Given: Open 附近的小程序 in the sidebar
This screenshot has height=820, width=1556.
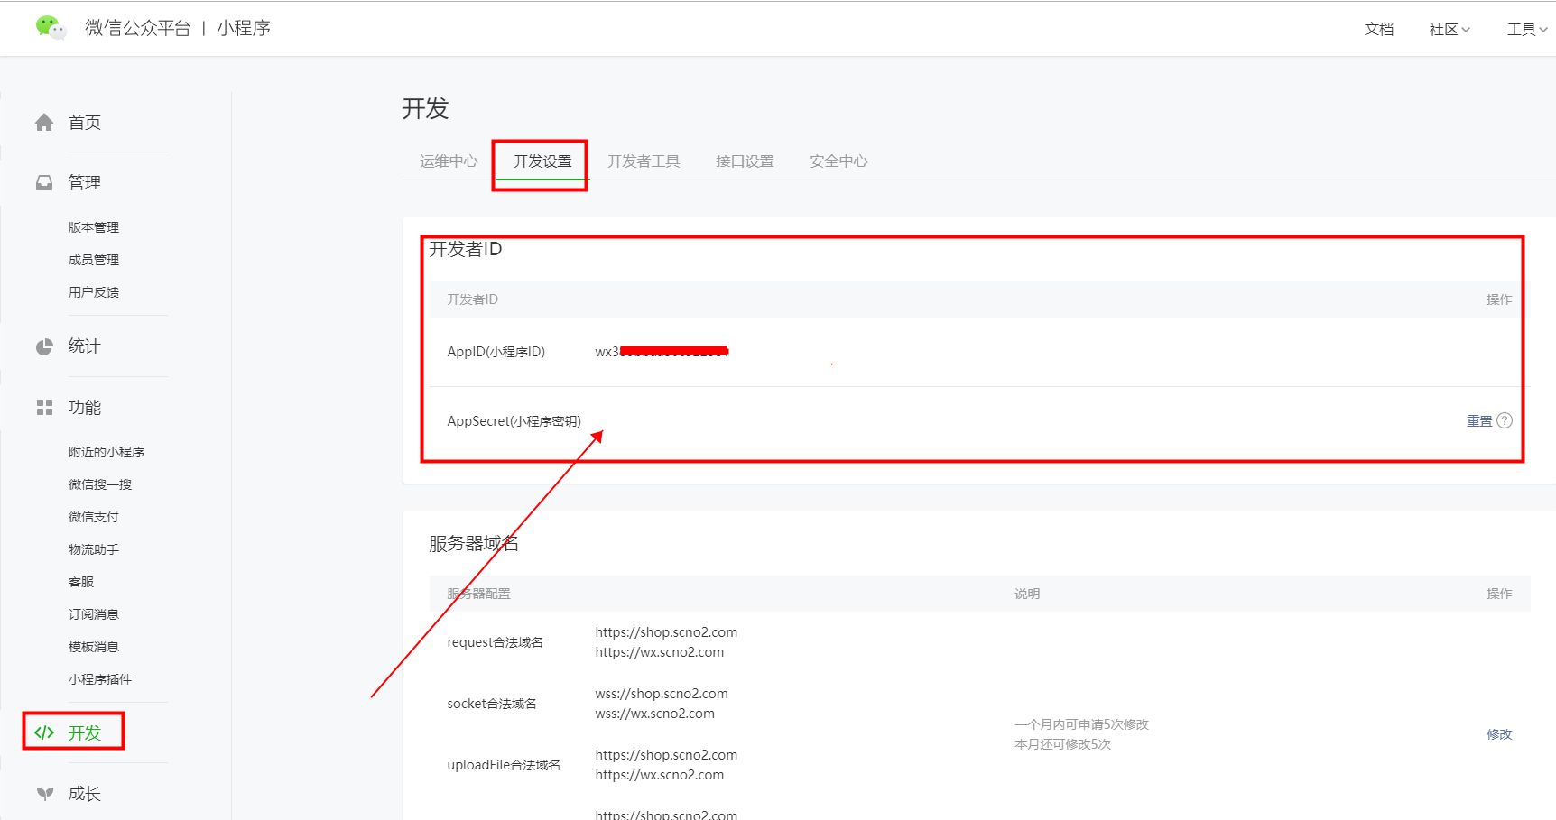Looking at the screenshot, I should click(107, 452).
